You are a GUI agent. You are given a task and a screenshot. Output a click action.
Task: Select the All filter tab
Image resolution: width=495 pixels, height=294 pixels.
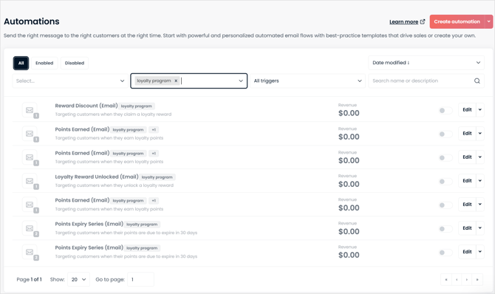point(21,63)
